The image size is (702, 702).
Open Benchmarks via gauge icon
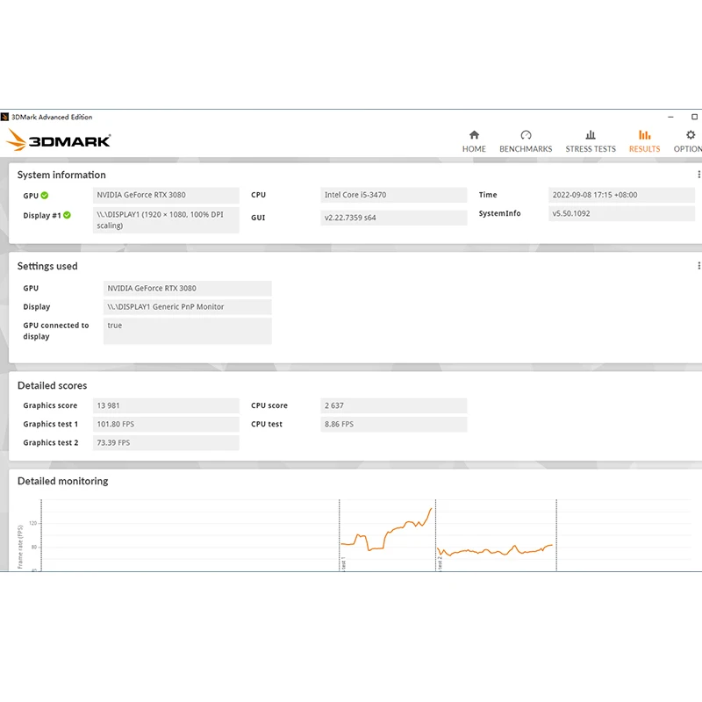[526, 135]
